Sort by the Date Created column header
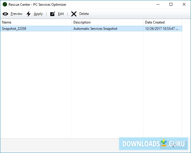The height and width of the screenshot is (153, 191). click(x=163, y=22)
